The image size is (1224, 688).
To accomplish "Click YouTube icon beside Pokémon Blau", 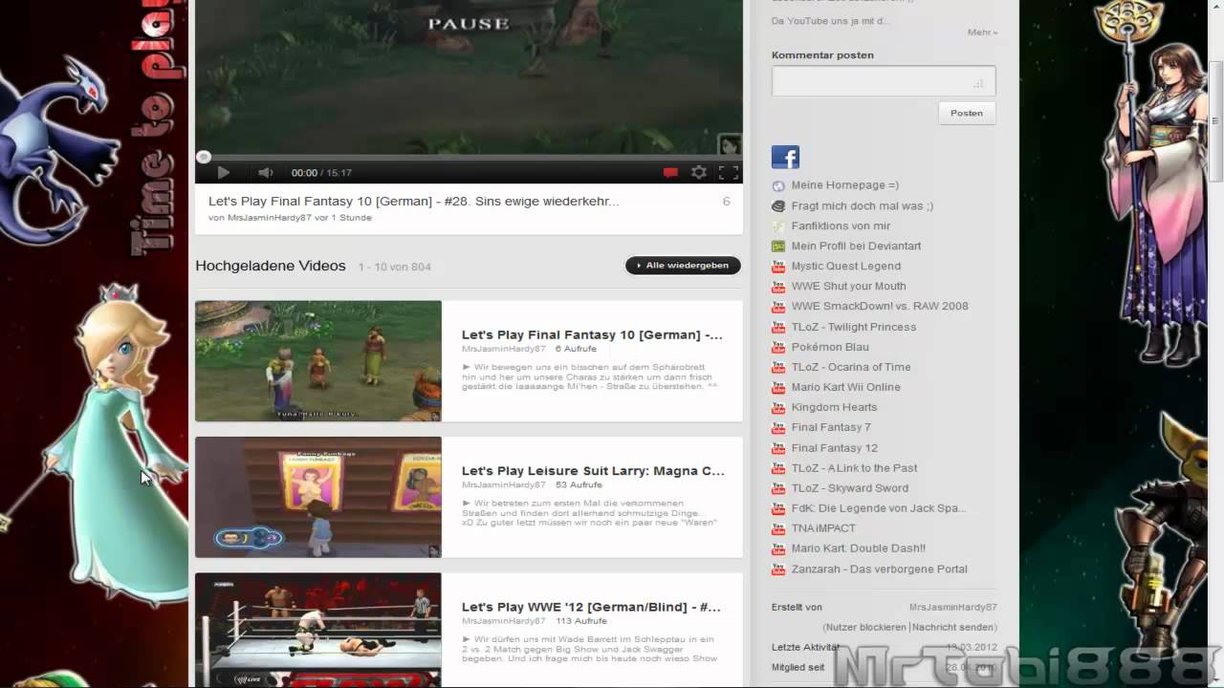I will [778, 347].
